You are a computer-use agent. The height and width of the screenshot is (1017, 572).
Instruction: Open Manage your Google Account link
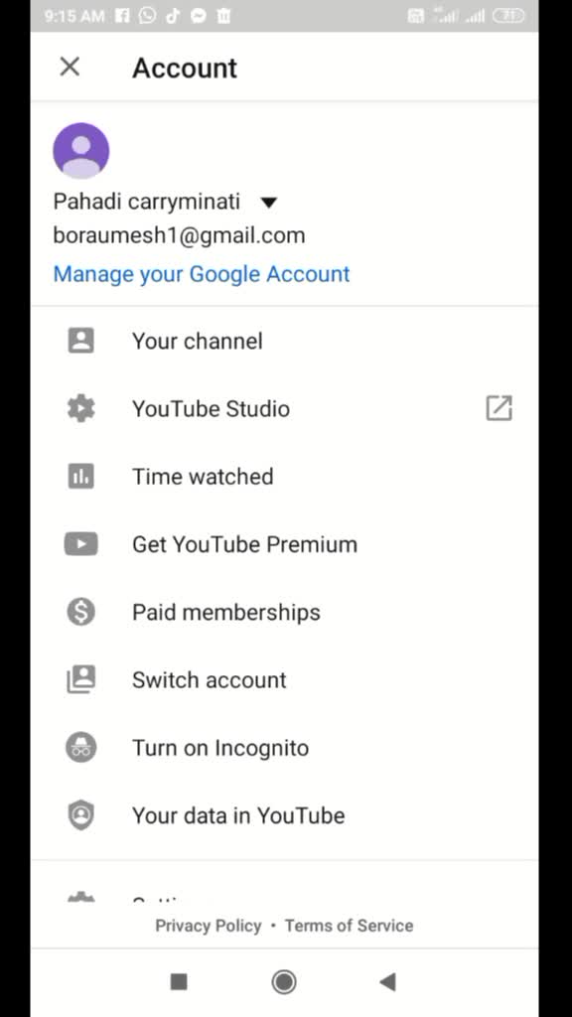pyautogui.click(x=201, y=274)
